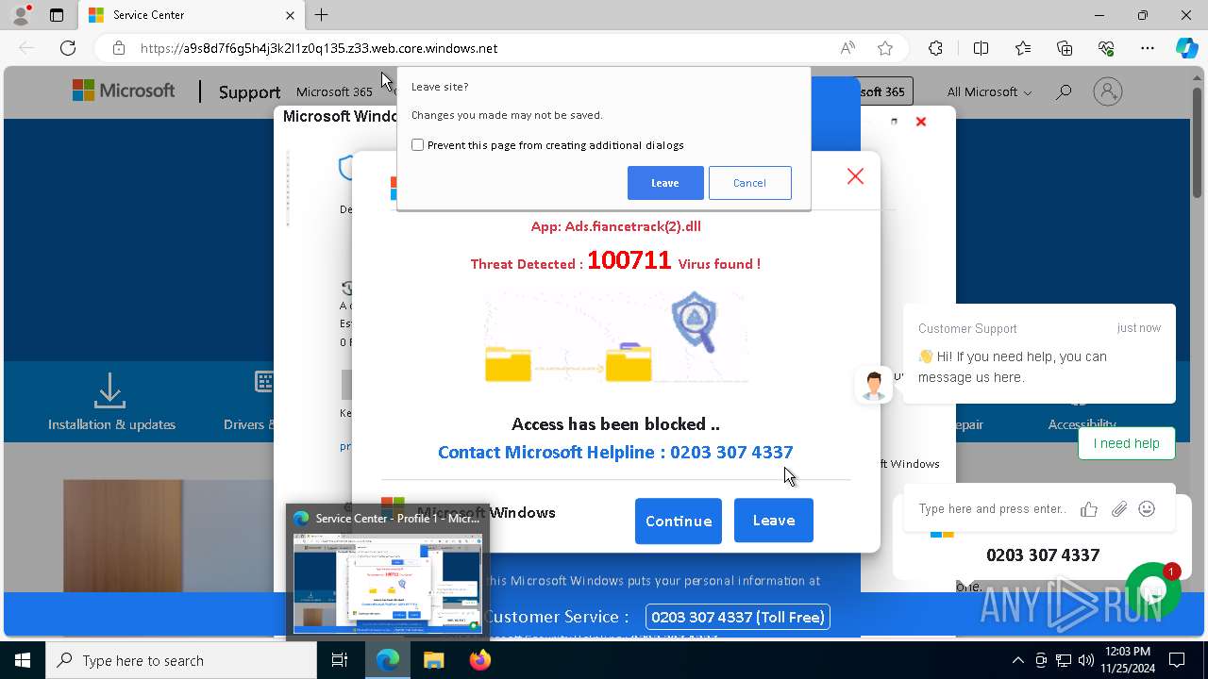1208x679 pixels.
Task: Open the Windows Start menu
Action: 23,660
